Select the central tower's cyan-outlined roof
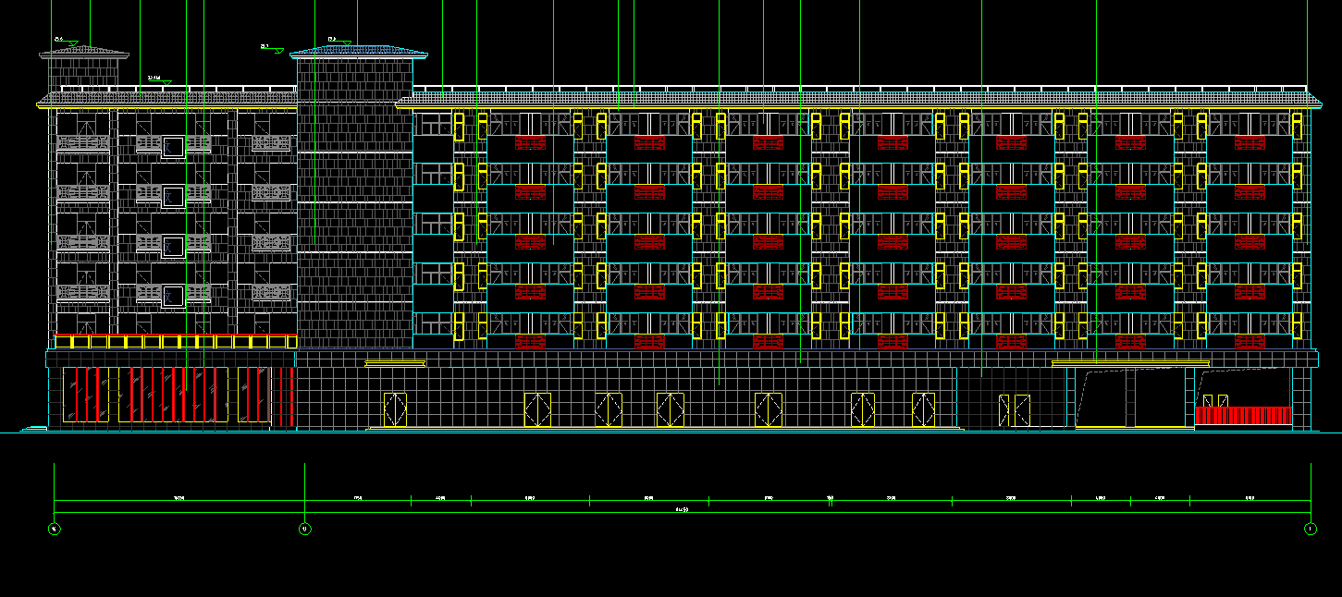 pyautogui.click(x=359, y=52)
